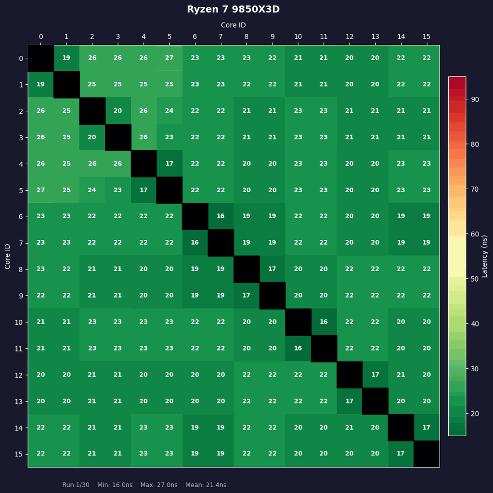The image size is (493, 493).
Task: Select the "19" cell in row 1, column 0
Action: 41,85
